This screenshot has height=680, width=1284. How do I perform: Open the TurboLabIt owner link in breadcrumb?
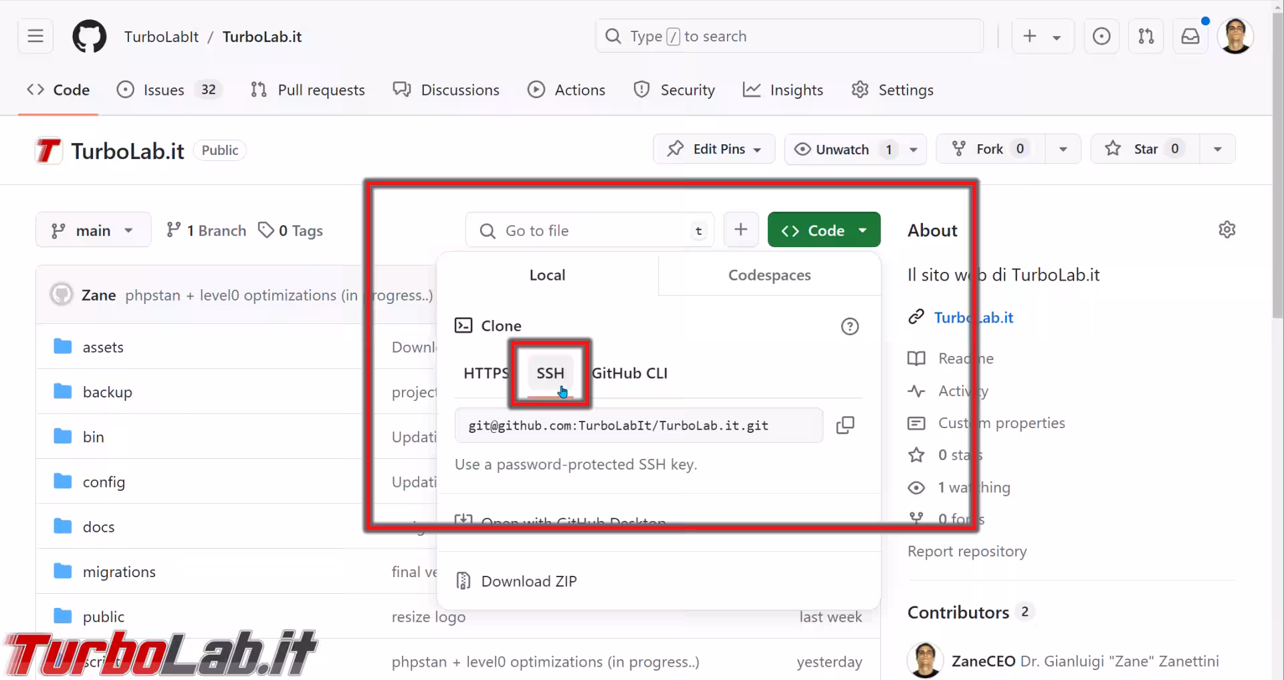click(x=161, y=36)
